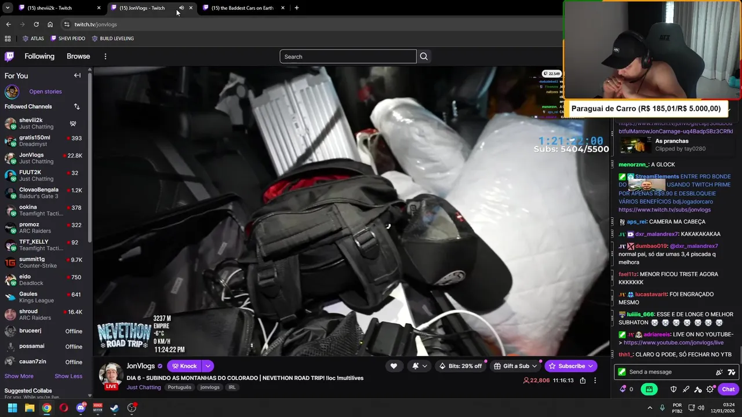The image size is (742, 417).
Task: Open Discord from the taskbar
Action: [x=81, y=408]
